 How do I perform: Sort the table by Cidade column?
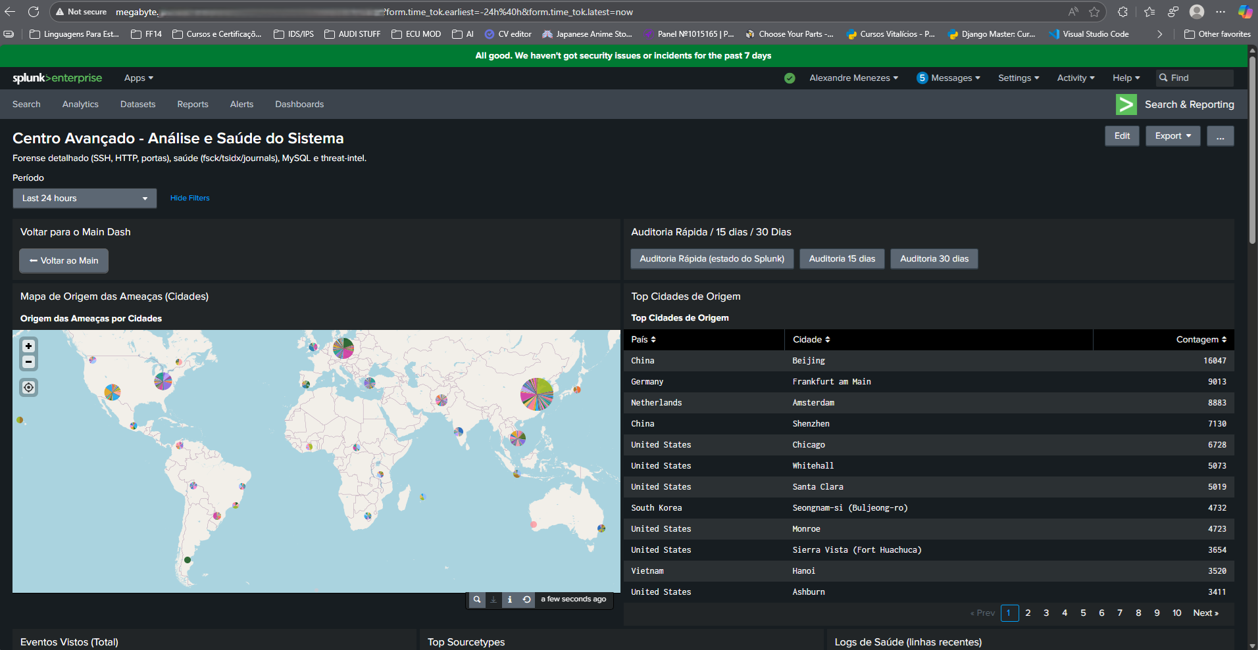click(x=811, y=340)
